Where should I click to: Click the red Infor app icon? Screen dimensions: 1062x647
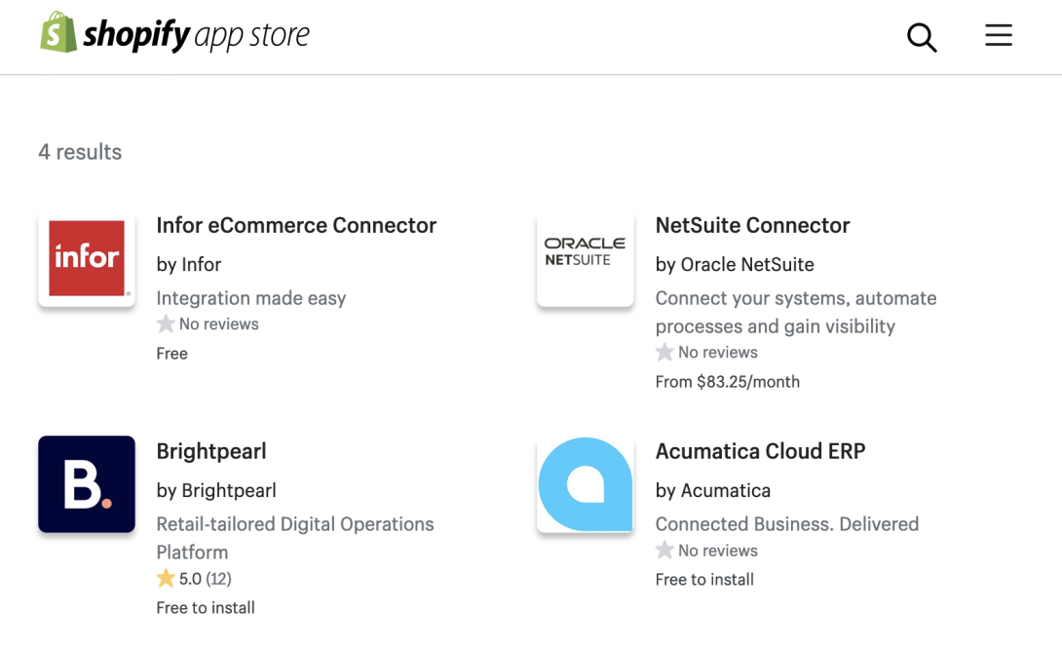click(x=87, y=258)
